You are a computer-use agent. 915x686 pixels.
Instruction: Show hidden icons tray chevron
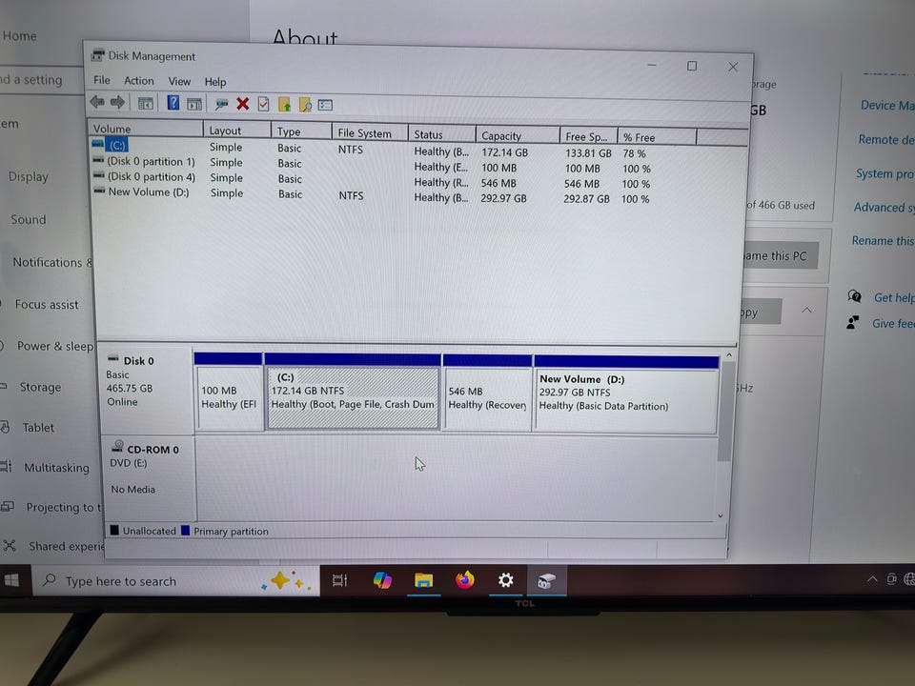(872, 579)
